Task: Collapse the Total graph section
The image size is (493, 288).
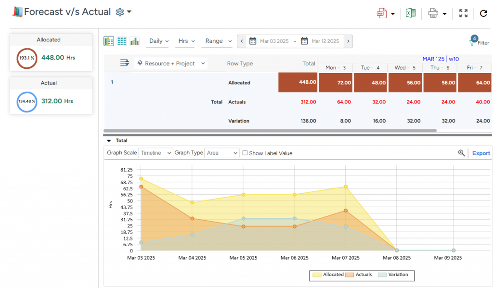Action: pyautogui.click(x=108, y=140)
